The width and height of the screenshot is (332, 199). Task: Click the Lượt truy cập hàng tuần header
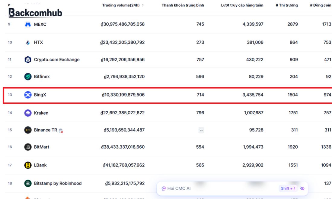[x=242, y=5]
